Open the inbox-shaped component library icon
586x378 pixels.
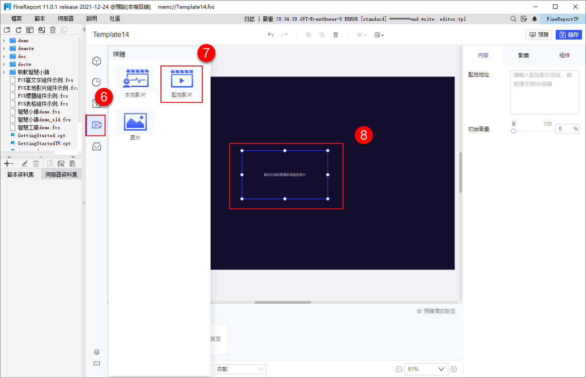point(97,147)
